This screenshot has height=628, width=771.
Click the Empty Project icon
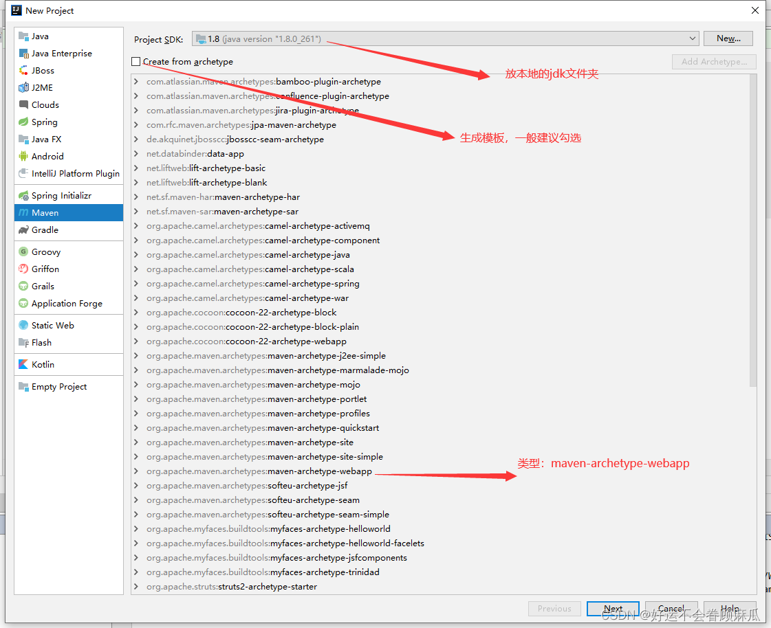23,387
